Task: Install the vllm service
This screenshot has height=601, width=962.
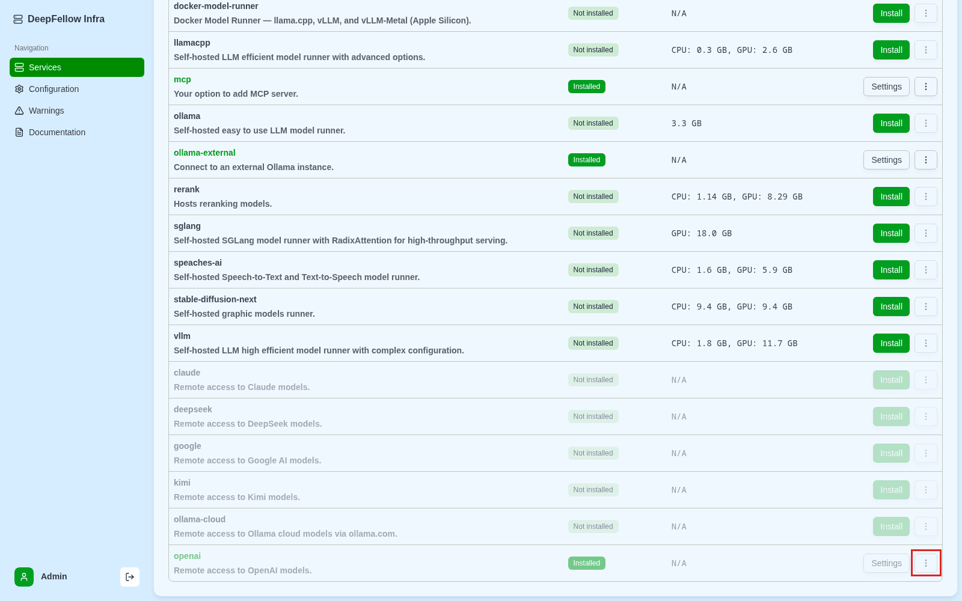Action: coord(891,343)
